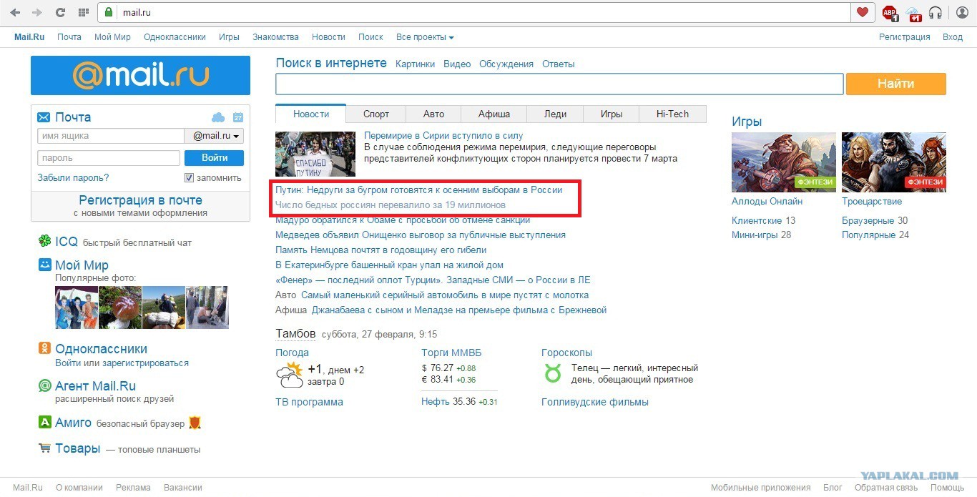Open the calendar icon in Почта box
The height and width of the screenshot is (497, 977).
238,117
